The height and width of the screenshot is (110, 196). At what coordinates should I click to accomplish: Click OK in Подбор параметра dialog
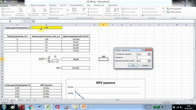133,65
